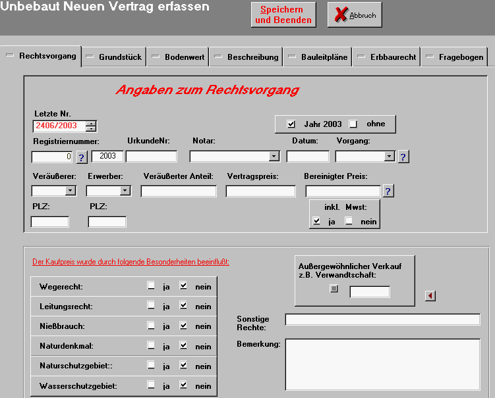
Task: Toggle Wegerecht nein checkbox
Action: click(183, 286)
